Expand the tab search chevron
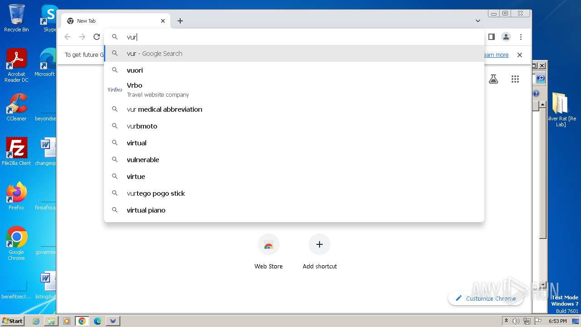 point(478,21)
